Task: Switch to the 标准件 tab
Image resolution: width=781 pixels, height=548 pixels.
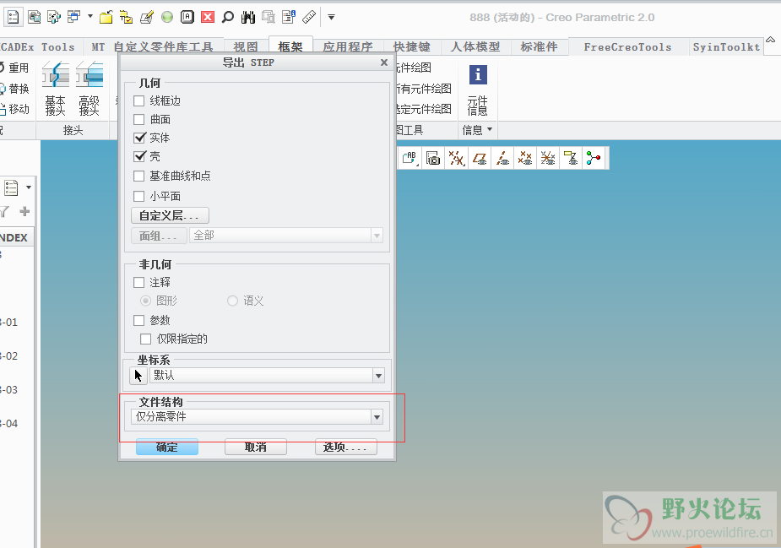Action: click(x=539, y=46)
